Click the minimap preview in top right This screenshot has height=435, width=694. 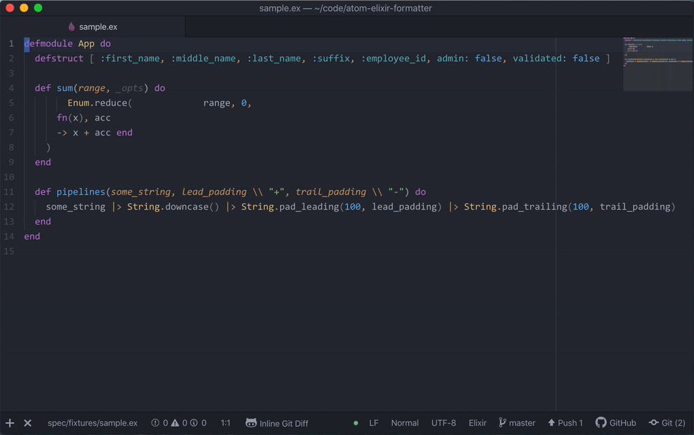(657, 63)
